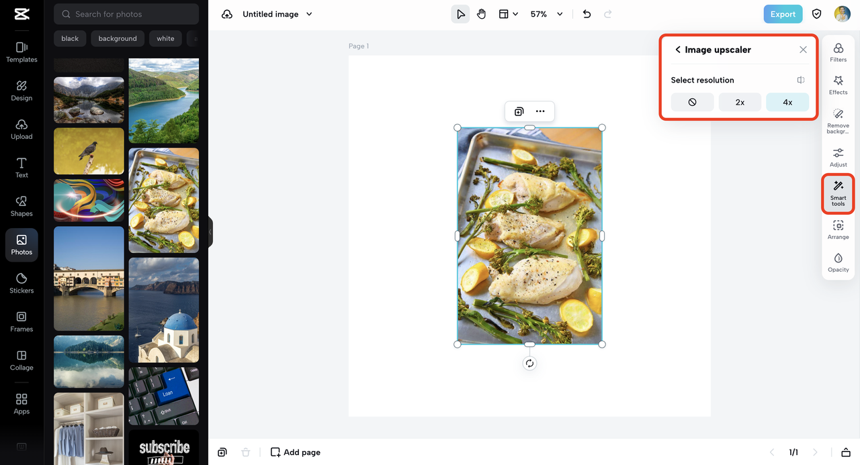Viewport: 860px width, 465px height.
Task: Open the Arrange tool
Action: click(x=838, y=230)
